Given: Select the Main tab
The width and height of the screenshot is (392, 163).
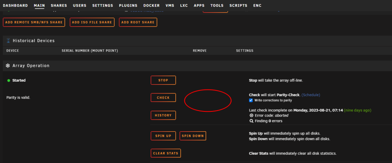Looking at the screenshot, I should [x=39, y=5].
